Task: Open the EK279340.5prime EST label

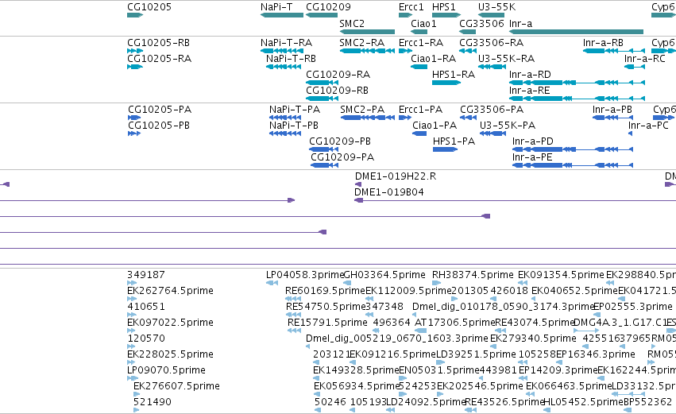Action: point(533,338)
